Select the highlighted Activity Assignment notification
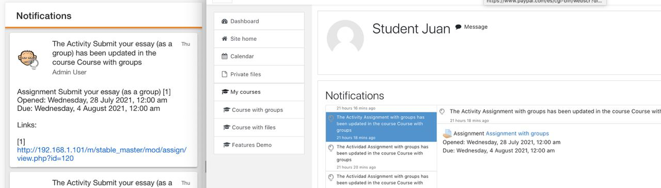Image resolution: width=661 pixels, height=188 pixels. [x=381, y=127]
